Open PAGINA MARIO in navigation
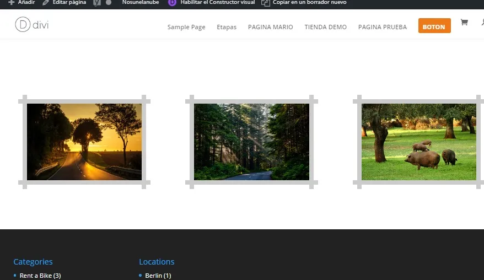 [270, 27]
